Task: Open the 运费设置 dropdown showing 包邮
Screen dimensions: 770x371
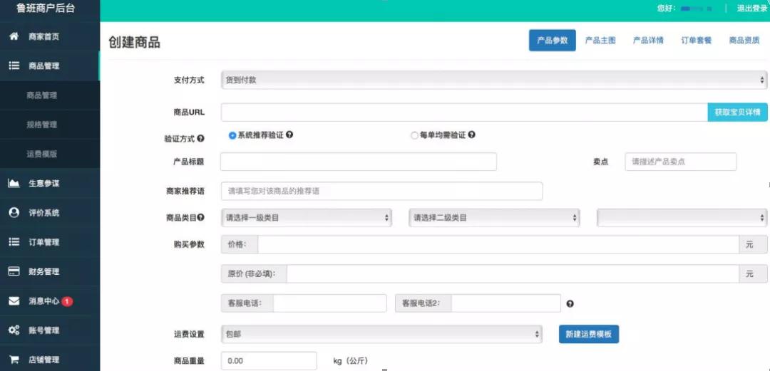Action: pos(381,334)
